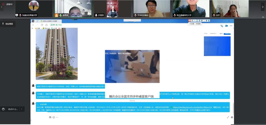Image resolution: width=266 pixels, height=125 pixels.
Task: Click 张建安's muted microphone icon
Action: 20,15
